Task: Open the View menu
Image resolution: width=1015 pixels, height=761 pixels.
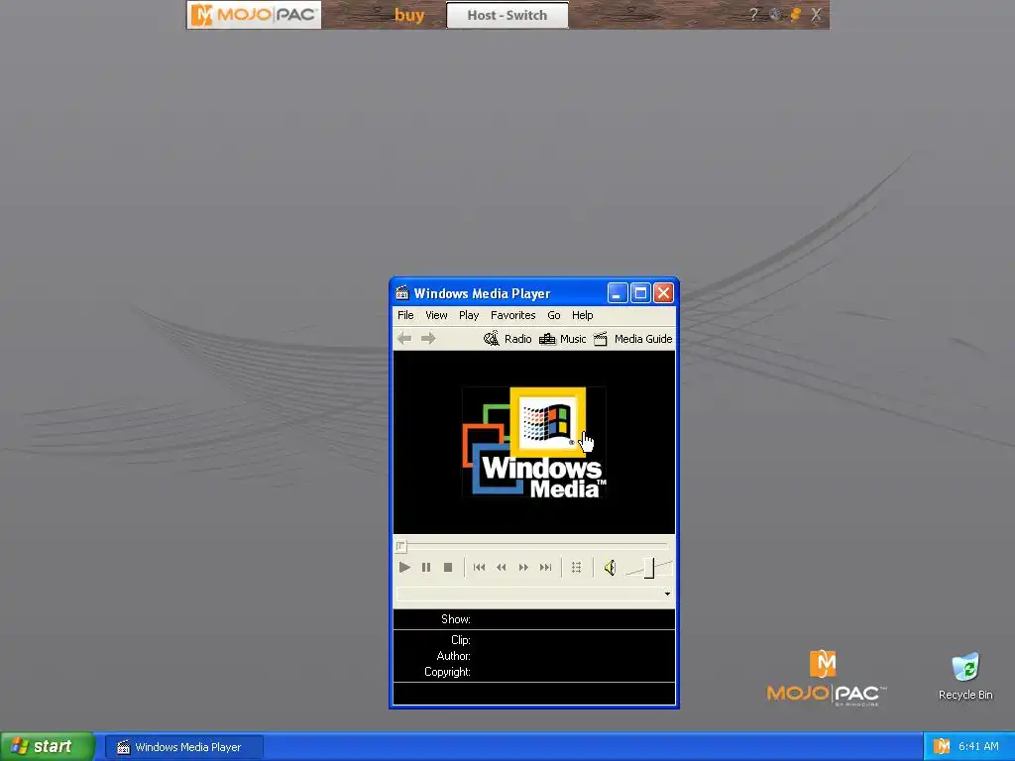Action: click(436, 315)
